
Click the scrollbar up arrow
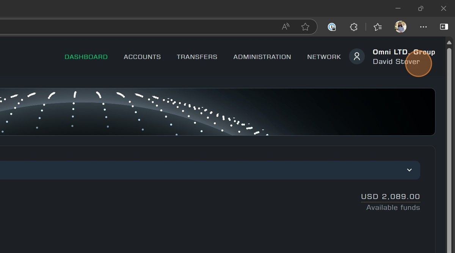pos(449,42)
